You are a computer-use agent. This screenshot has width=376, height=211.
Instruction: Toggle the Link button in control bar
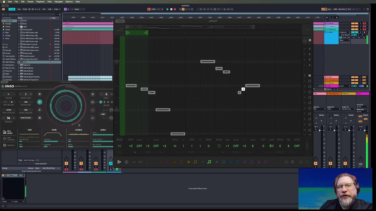click(x=12, y=9)
